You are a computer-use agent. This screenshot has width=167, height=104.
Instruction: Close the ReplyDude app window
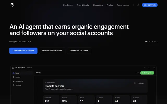coord(154,68)
